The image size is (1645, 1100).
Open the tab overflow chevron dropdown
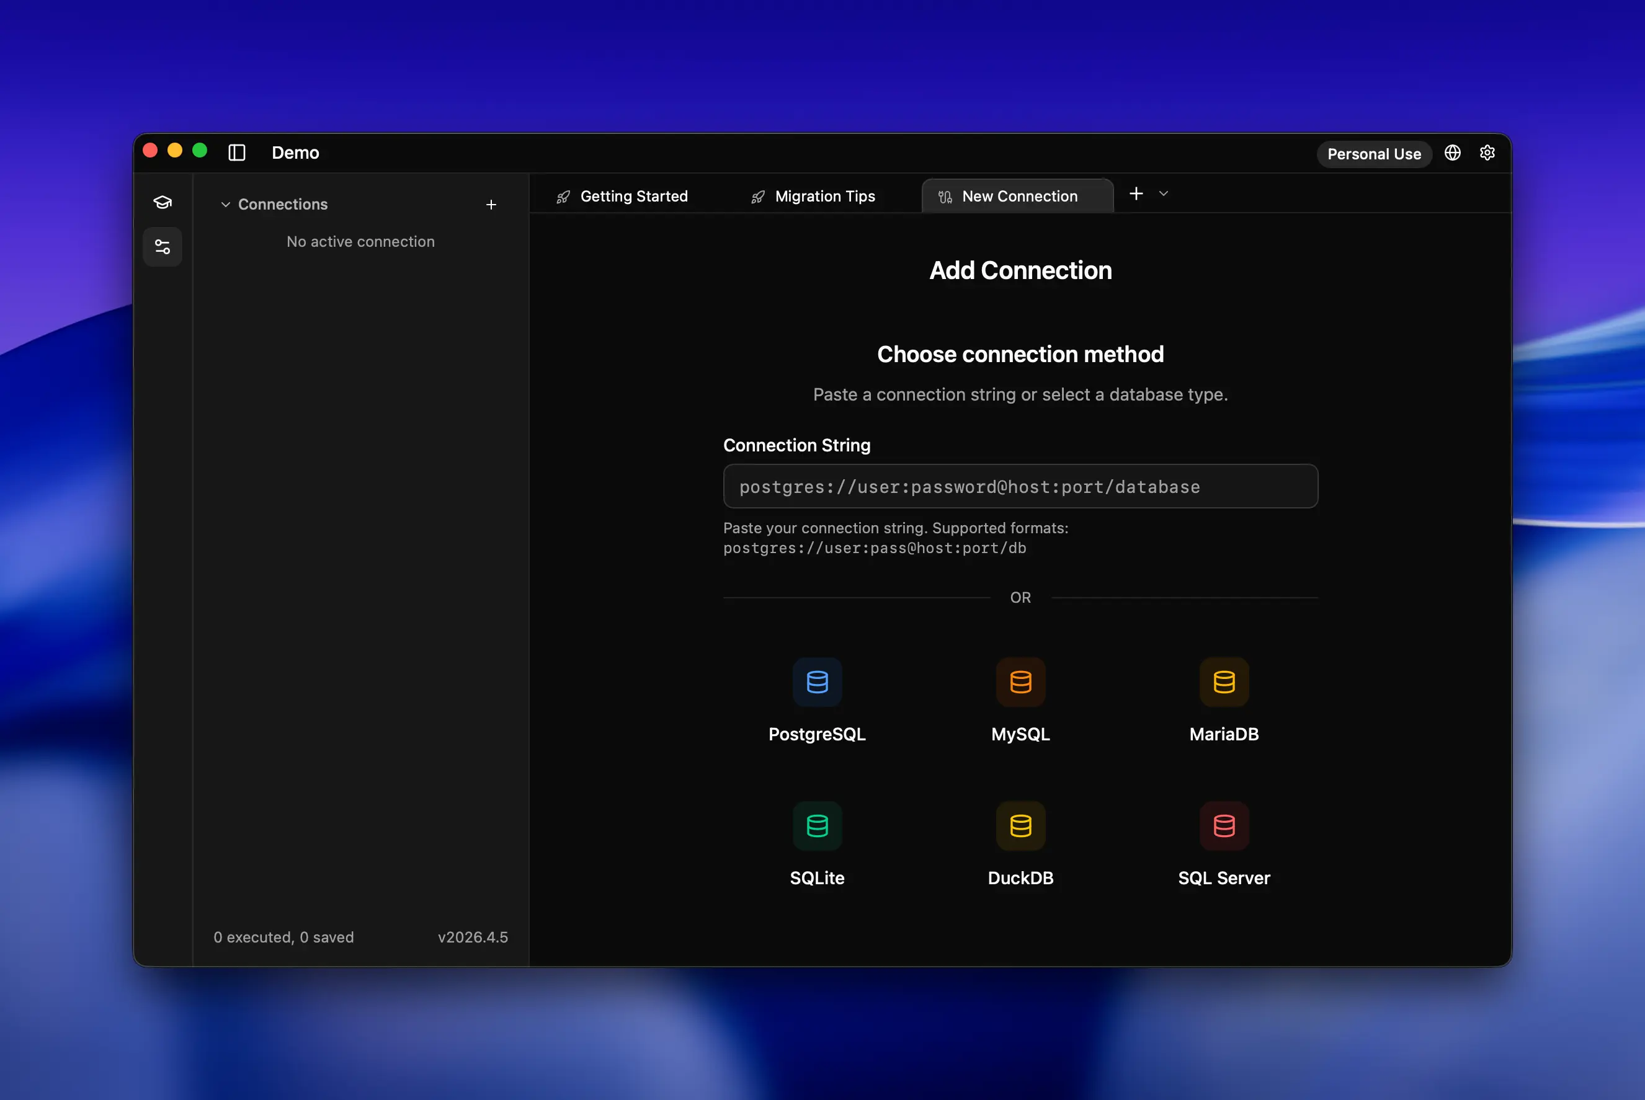pos(1164,193)
